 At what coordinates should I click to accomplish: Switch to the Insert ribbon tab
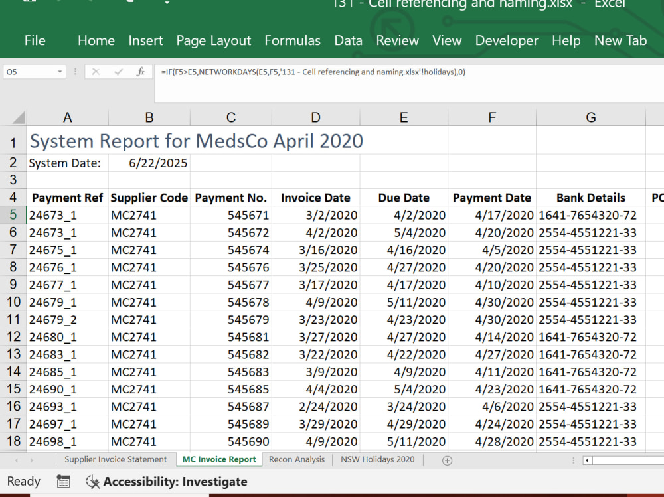(x=145, y=40)
